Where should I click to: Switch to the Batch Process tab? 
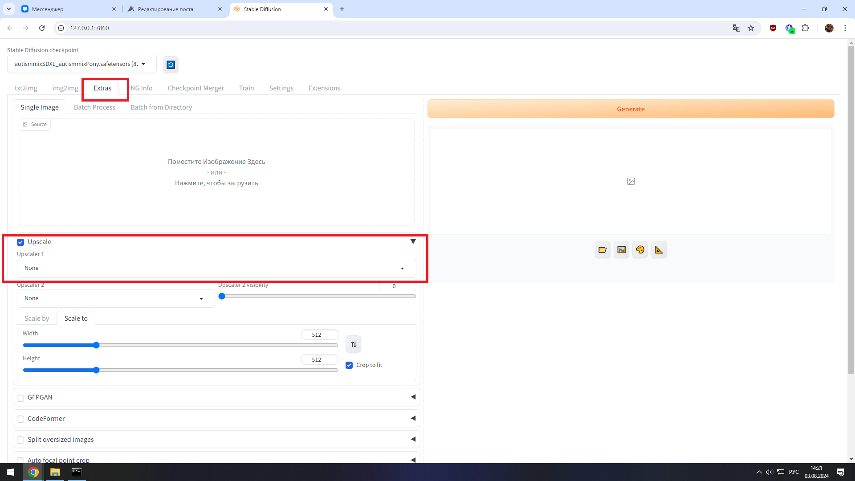[x=94, y=107]
